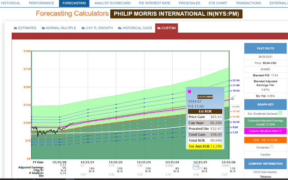
Task: Click the small green icon at the chart's right edge
Action: pos(233,99)
